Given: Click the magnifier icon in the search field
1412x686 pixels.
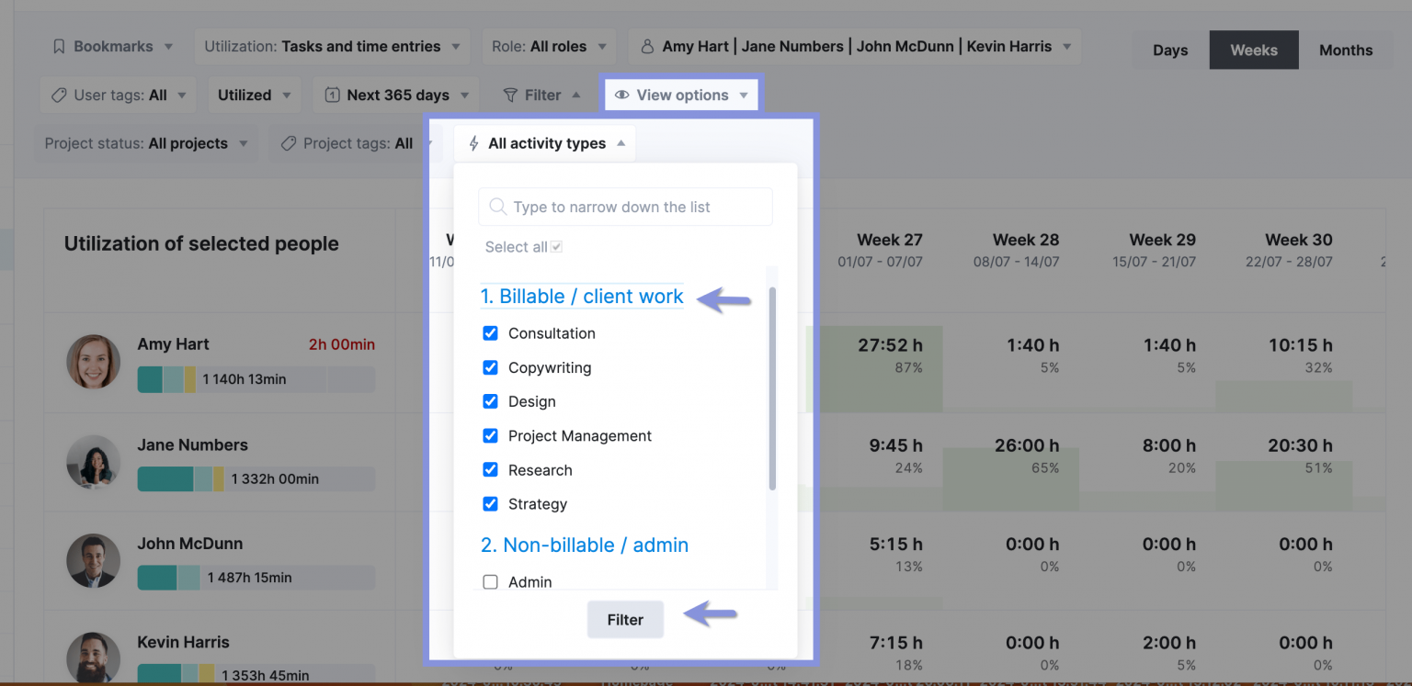Looking at the screenshot, I should pos(497,207).
